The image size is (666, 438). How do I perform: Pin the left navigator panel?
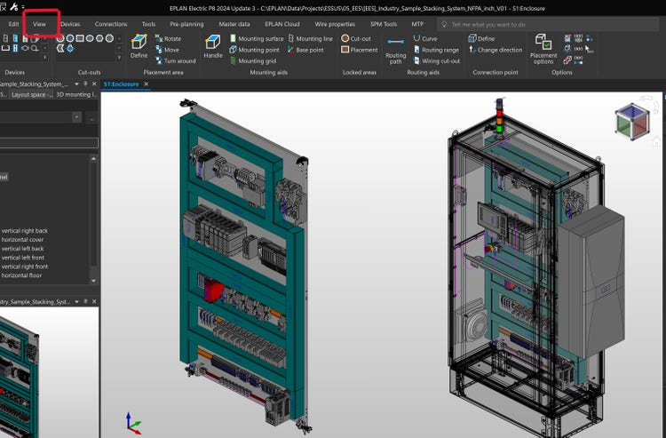click(x=86, y=84)
